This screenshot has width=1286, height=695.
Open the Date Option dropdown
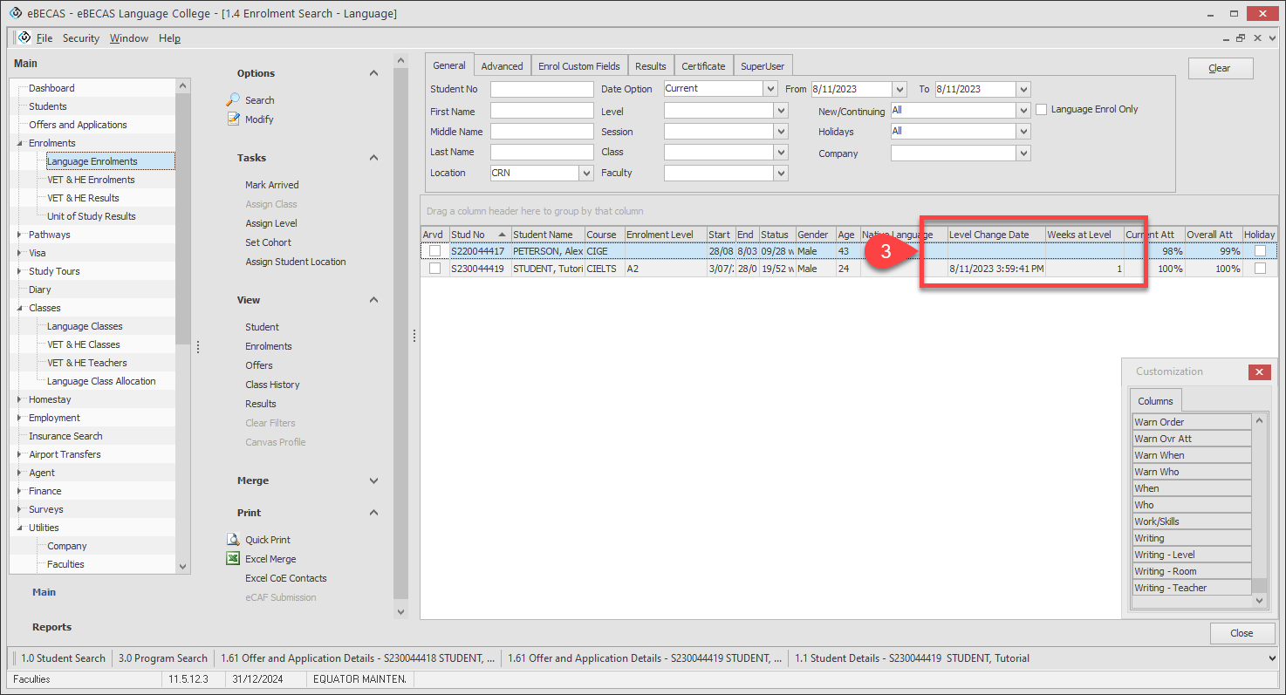point(770,89)
